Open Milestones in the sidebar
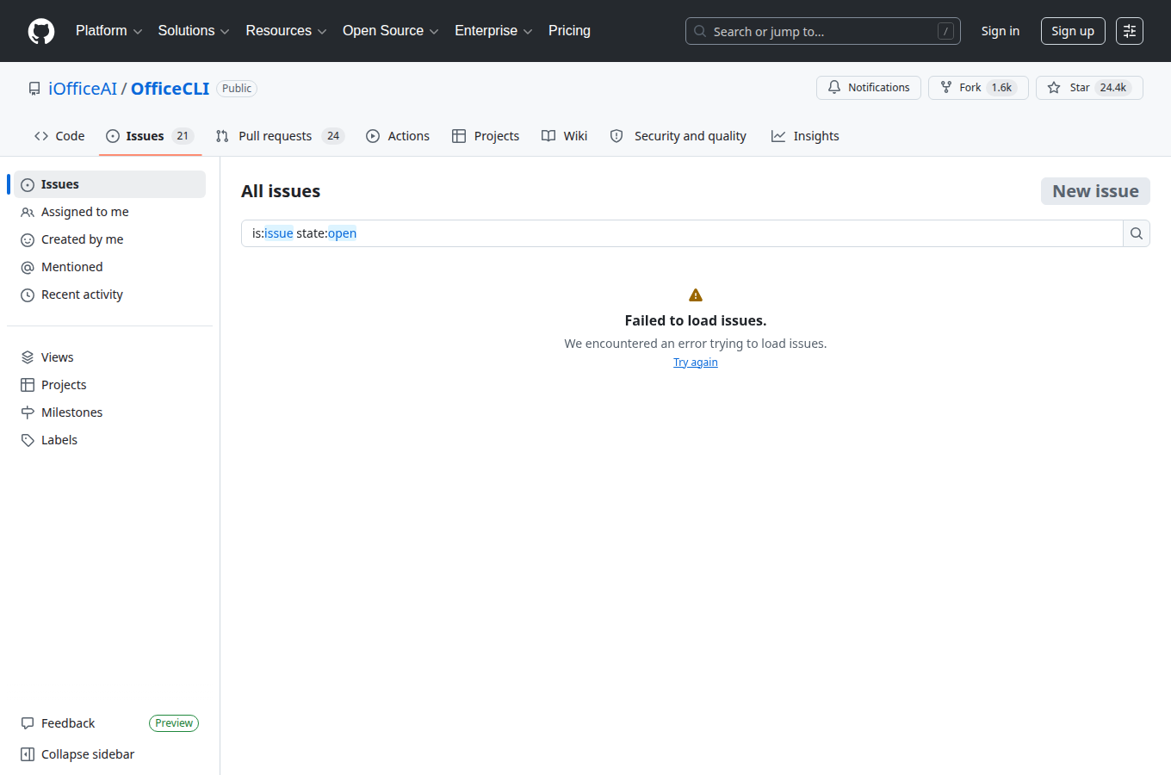 [x=109, y=412]
